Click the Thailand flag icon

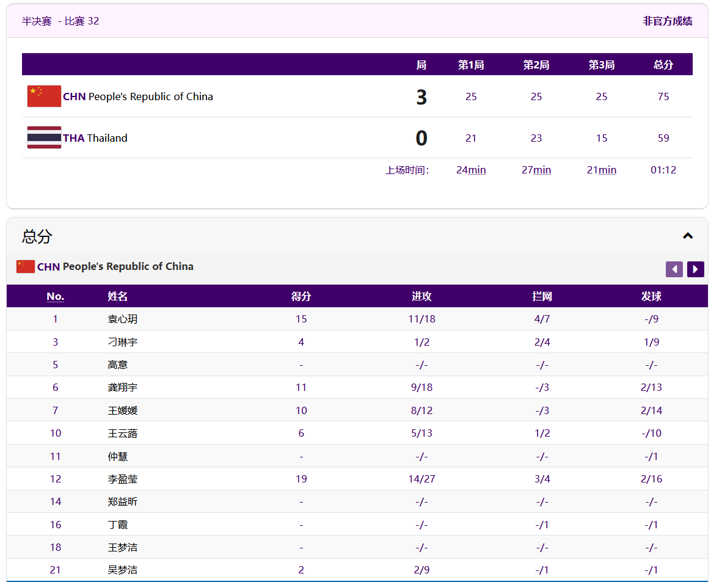coord(44,137)
